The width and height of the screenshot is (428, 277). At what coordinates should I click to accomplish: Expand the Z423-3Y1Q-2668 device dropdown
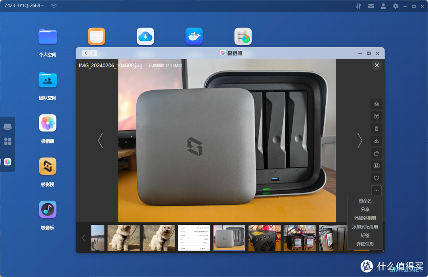[24, 6]
